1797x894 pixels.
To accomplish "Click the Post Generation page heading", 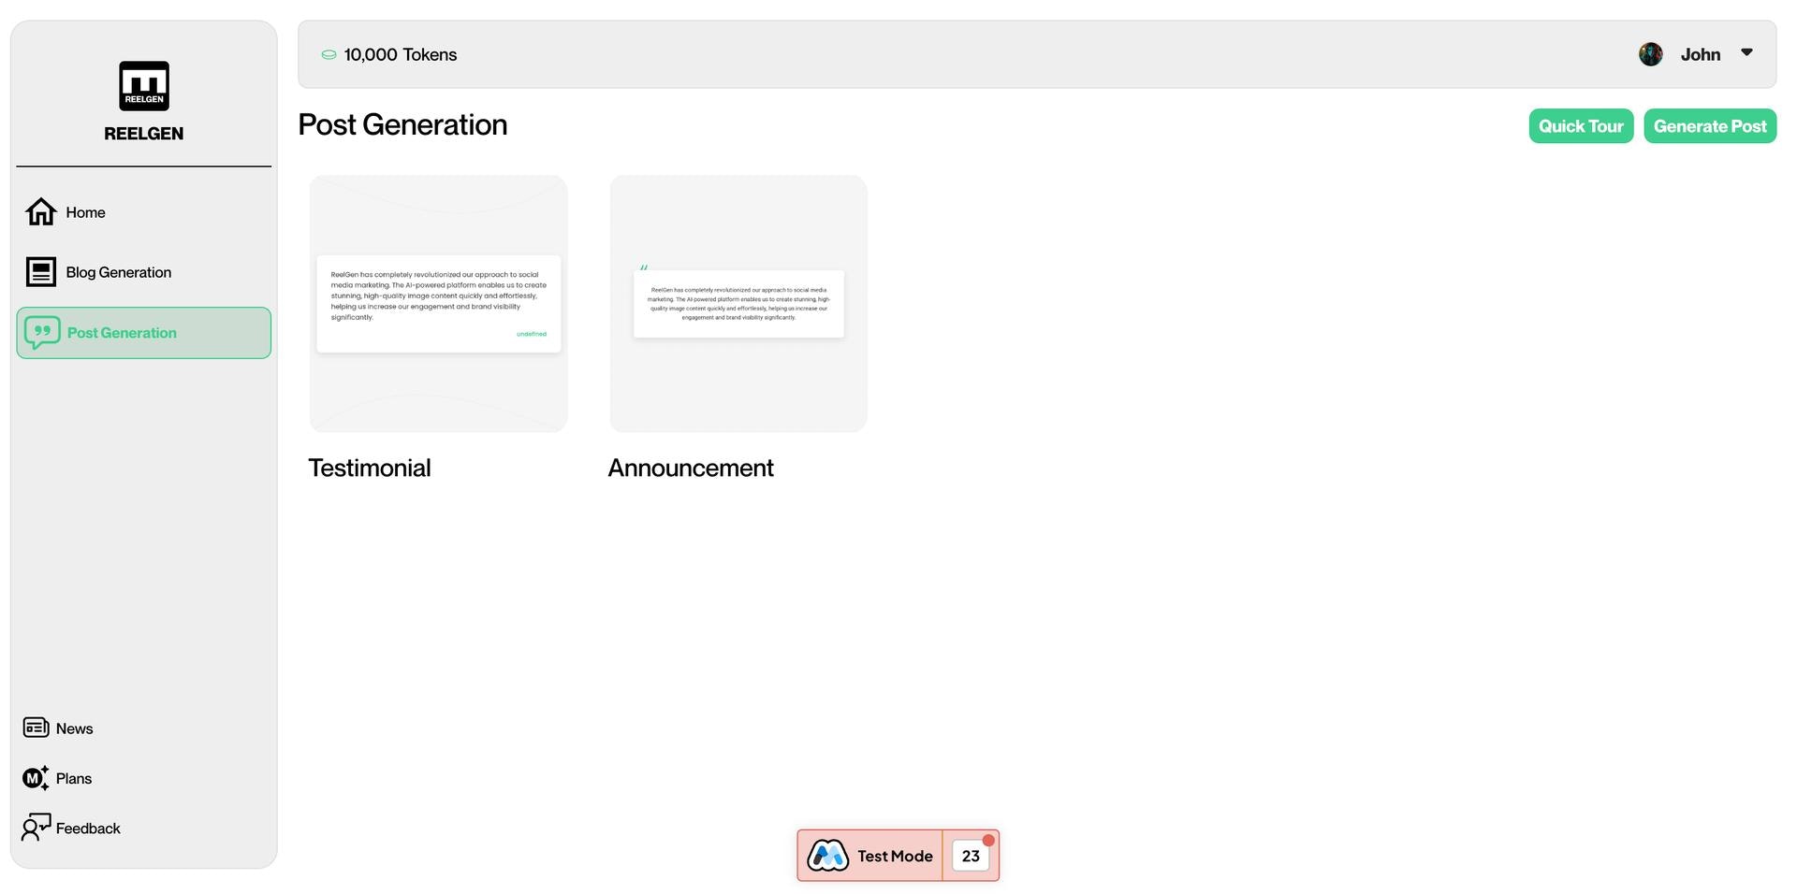I will pos(402,125).
